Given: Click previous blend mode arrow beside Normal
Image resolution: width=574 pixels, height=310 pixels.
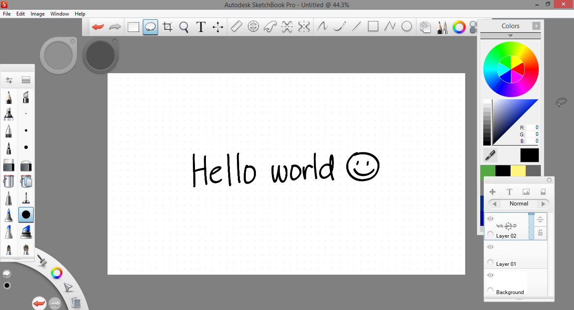Looking at the screenshot, I should click(x=495, y=204).
